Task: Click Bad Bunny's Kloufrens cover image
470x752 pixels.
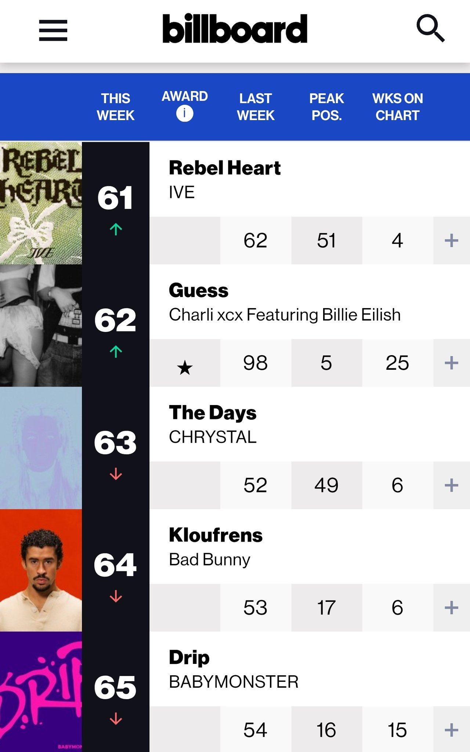Action: pyautogui.click(x=41, y=570)
